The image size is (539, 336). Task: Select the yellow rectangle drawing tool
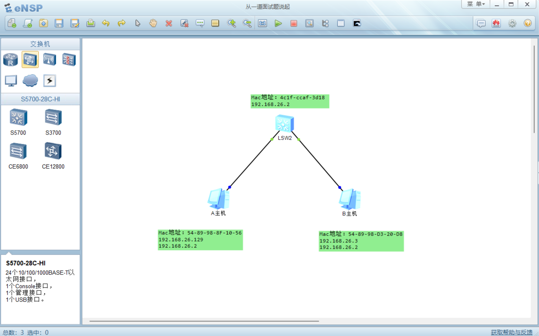(x=215, y=23)
